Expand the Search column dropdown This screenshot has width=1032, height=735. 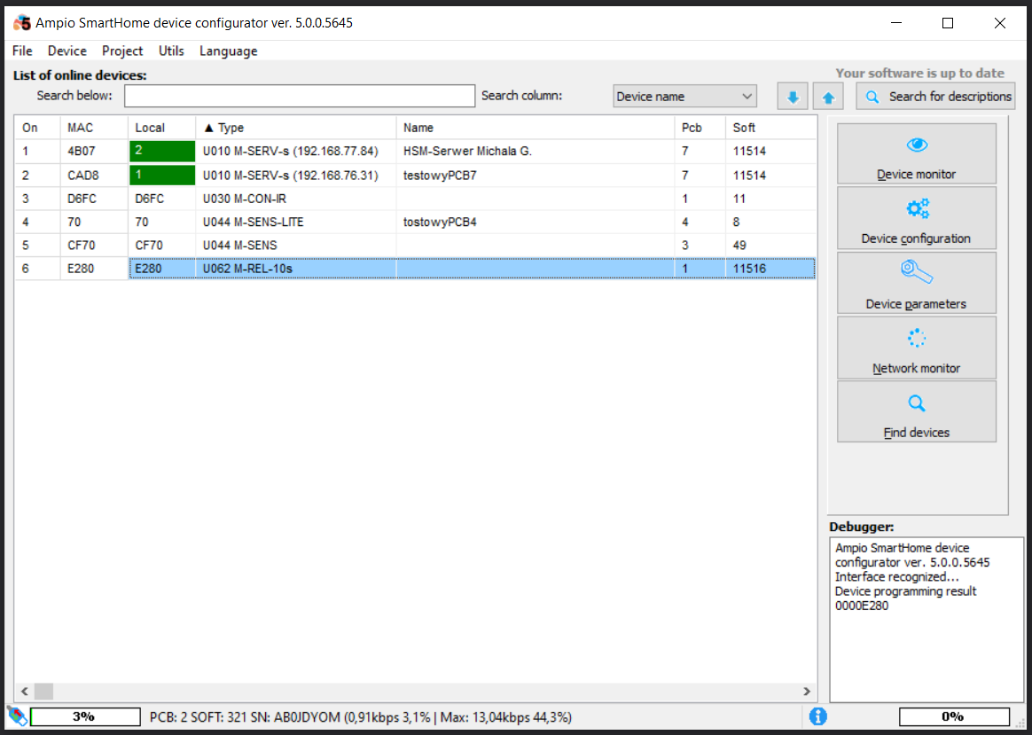[x=684, y=96]
